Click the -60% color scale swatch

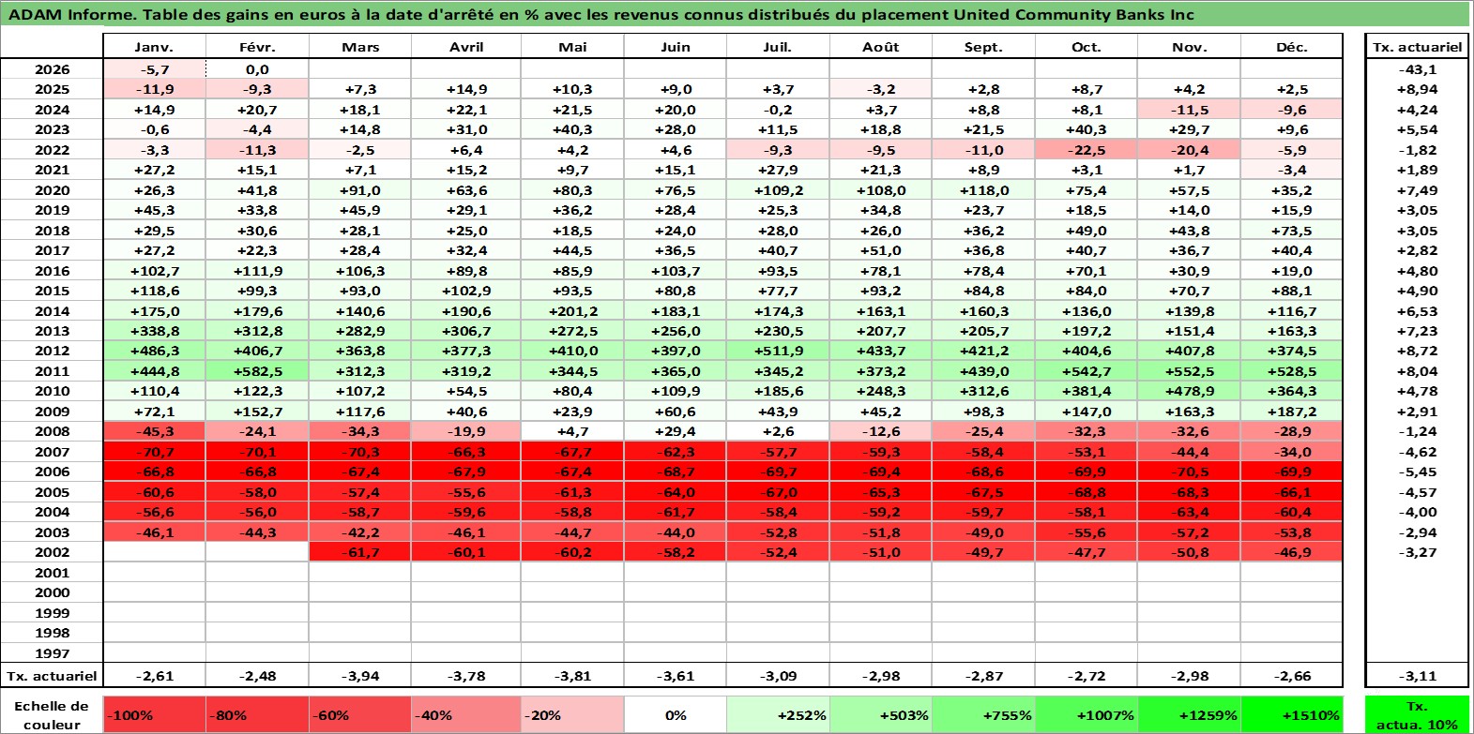(360, 714)
